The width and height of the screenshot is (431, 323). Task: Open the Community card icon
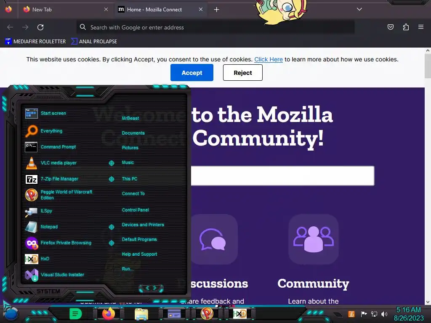pos(313,239)
